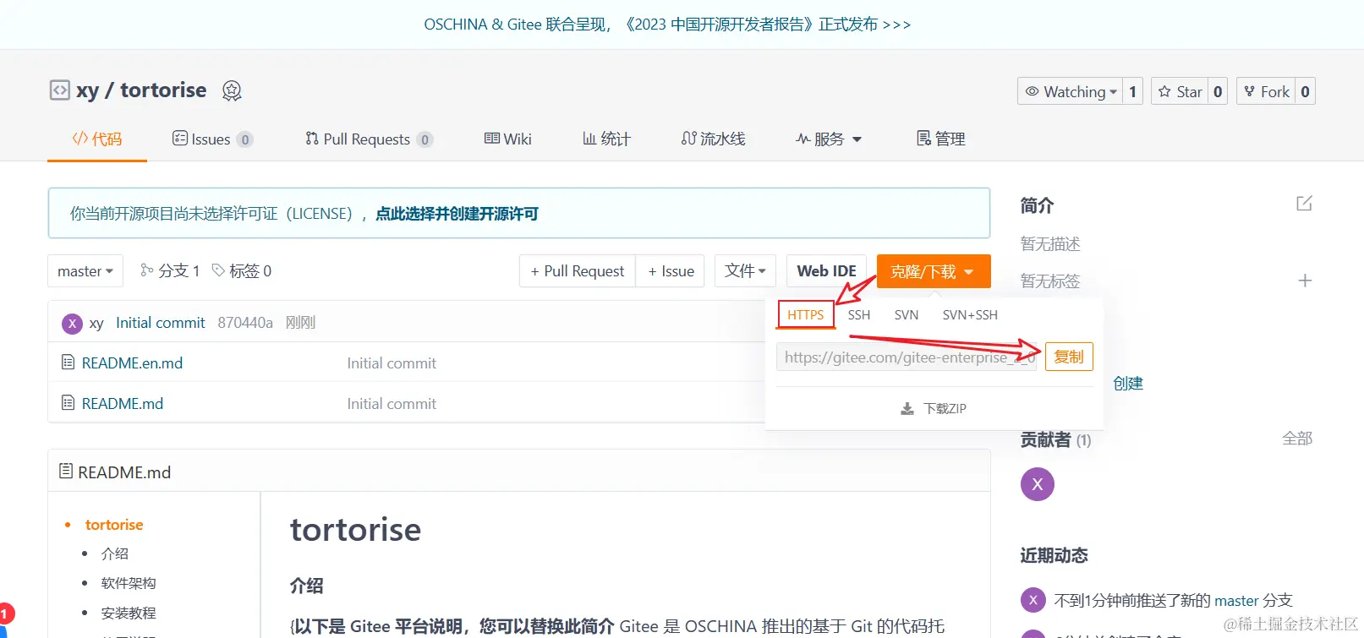Click the clone URL input field
The height and width of the screenshot is (638, 1364).
(907, 357)
